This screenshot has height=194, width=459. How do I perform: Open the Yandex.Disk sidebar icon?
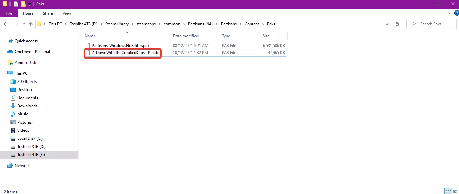pos(10,63)
